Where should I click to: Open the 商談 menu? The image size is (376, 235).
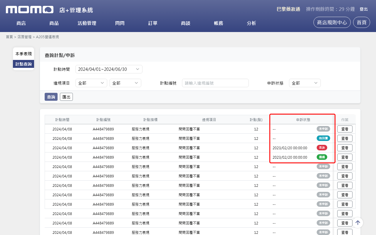[186, 23]
